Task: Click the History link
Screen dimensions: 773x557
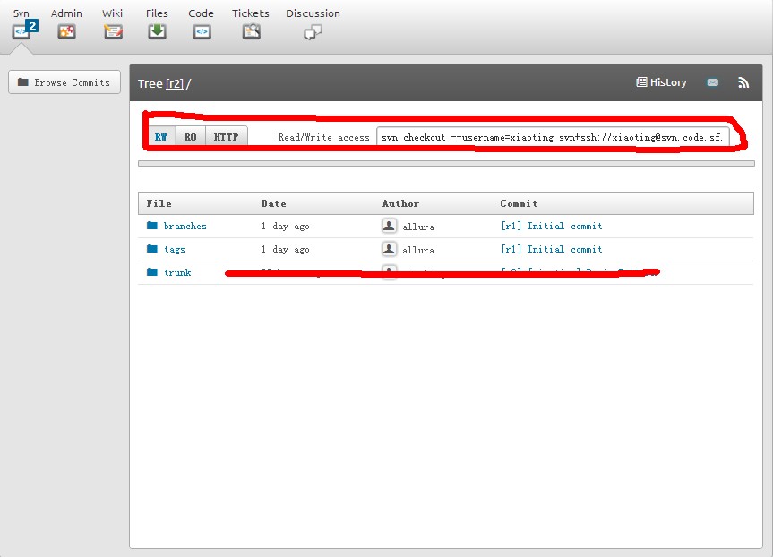Action: [661, 82]
